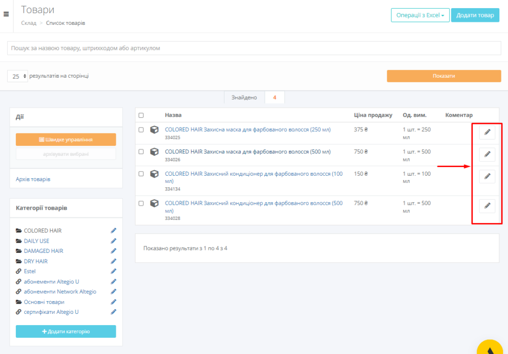This screenshot has width=508, height=354.
Task: Go to Склад breadcrumb
Action: coord(29,23)
